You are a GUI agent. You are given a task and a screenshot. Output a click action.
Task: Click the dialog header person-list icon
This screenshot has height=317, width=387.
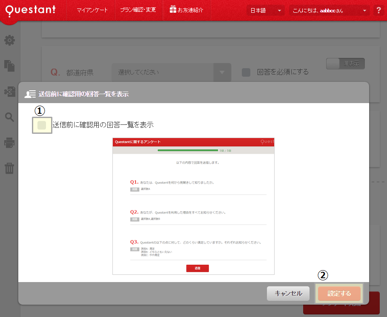click(x=30, y=94)
